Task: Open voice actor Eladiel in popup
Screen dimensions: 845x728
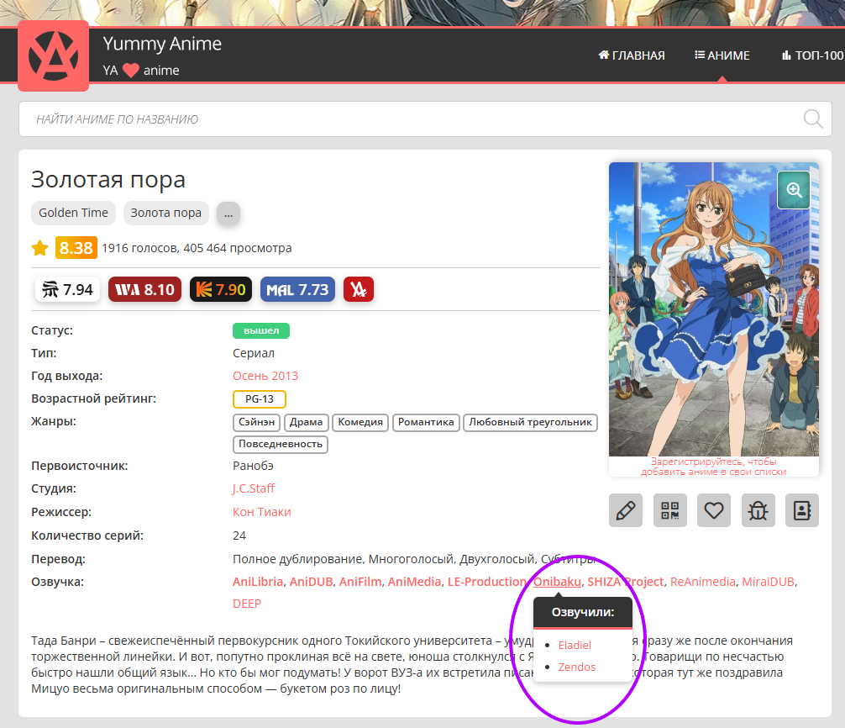Action: tap(575, 645)
